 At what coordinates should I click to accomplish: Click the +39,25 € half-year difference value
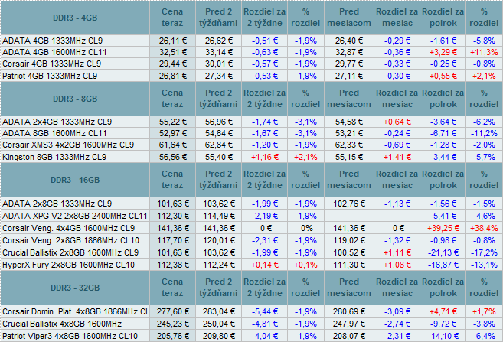(443, 228)
